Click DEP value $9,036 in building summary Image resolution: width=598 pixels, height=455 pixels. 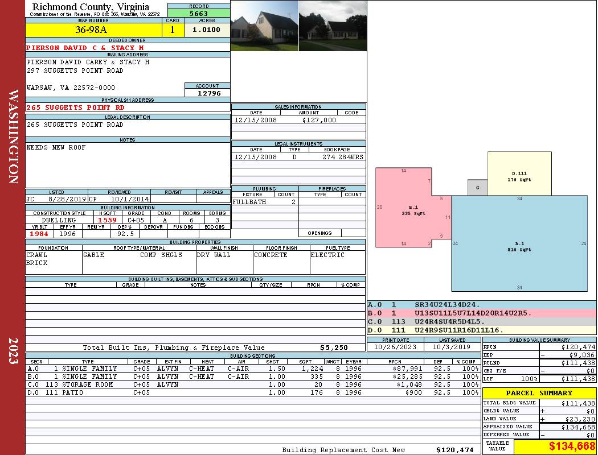[x=581, y=355]
